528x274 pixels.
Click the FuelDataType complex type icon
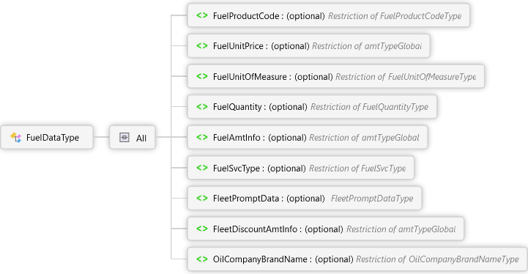pos(15,137)
